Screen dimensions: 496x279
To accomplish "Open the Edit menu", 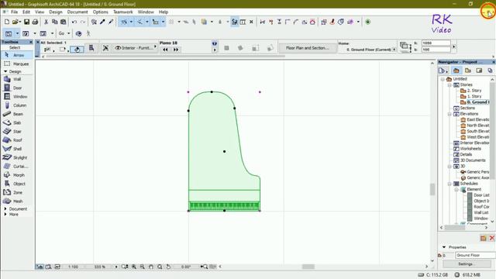I will [x=26, y=12].
